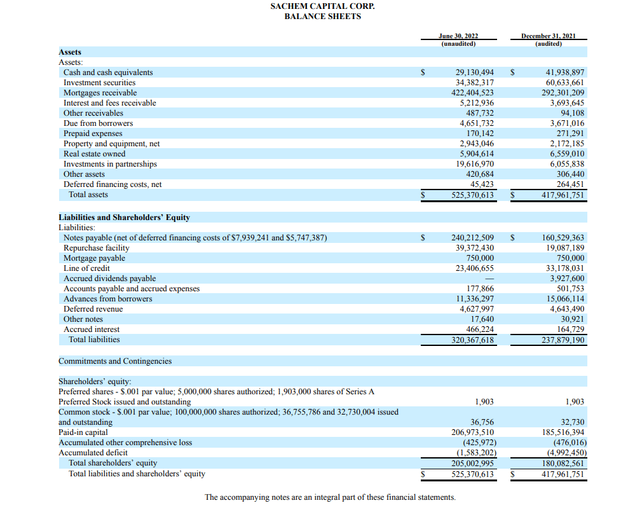Select total shareholders' equity value 205,002,995
Screen dimensions: 642x524
472,464
